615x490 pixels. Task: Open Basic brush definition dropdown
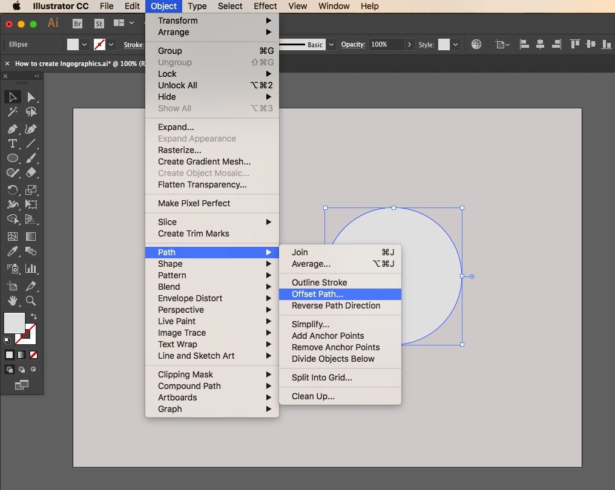click(x=332, y=44)
